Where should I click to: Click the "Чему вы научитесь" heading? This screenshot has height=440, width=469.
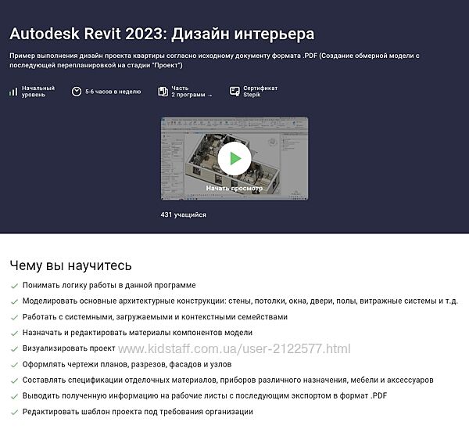(x=70, y=265)
